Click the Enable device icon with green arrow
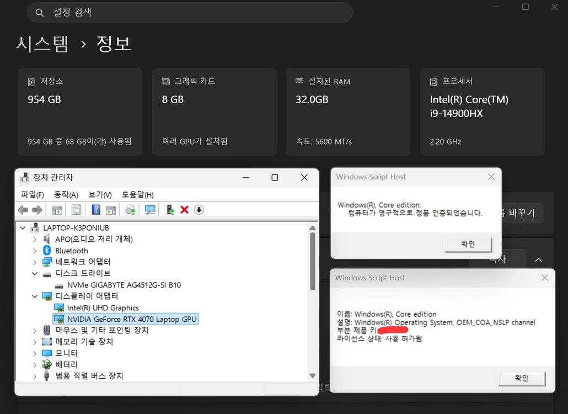 click(x=170, y=210)
